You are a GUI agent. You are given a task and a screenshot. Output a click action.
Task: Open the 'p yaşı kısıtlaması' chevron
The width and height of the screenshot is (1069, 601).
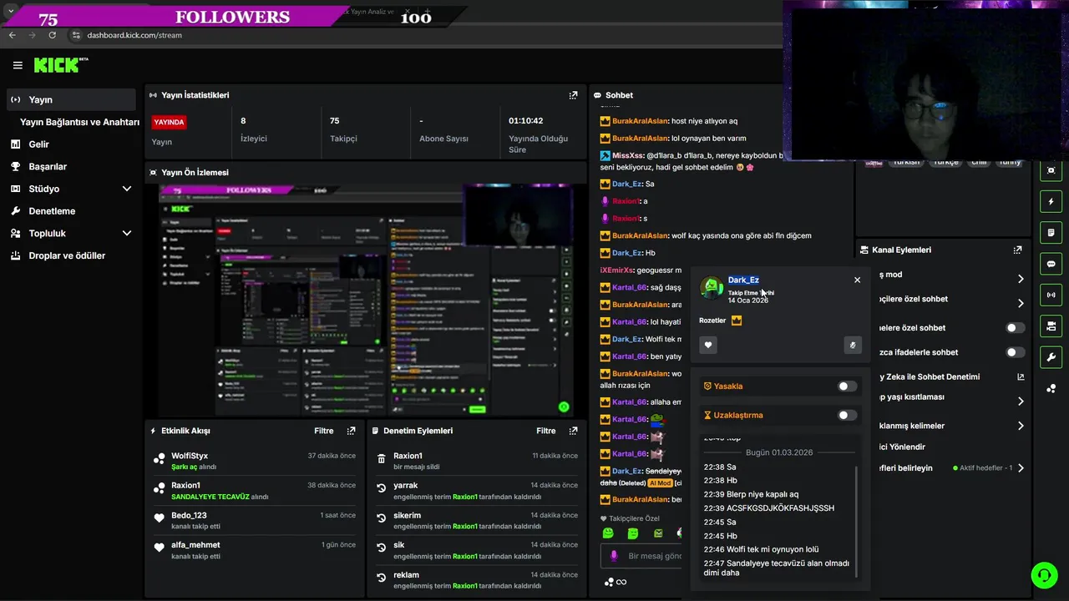coord(1021,402)
